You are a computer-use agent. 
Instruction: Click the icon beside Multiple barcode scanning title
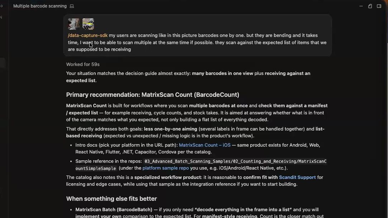point(72,6)
